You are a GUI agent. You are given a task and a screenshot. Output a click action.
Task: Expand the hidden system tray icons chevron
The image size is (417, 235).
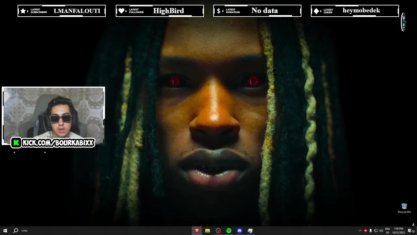pyautogui.click(x=360, y=231)
